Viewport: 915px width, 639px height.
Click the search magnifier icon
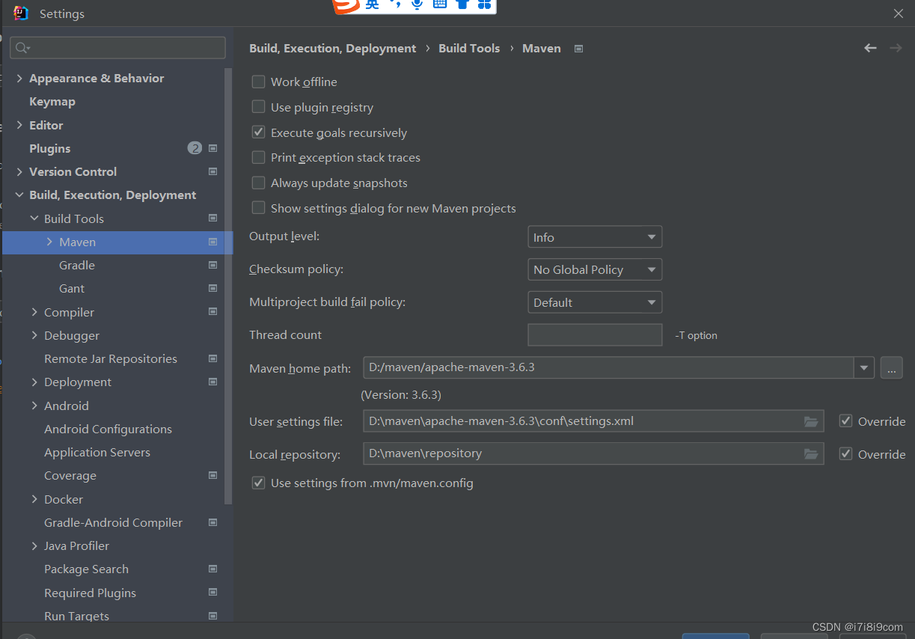pyautogui.click(x=22, y=48)
